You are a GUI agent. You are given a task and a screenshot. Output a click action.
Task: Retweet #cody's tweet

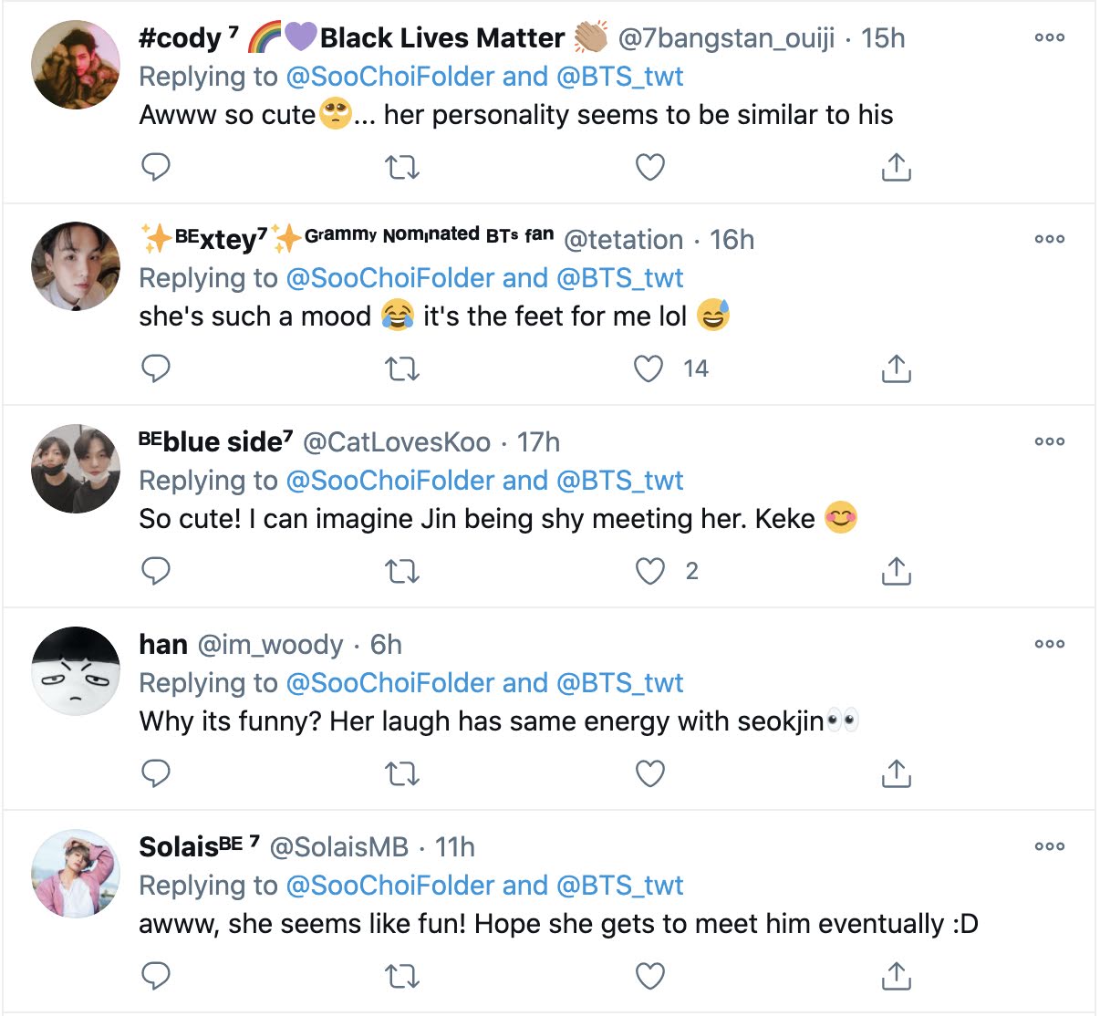(401, 167)
